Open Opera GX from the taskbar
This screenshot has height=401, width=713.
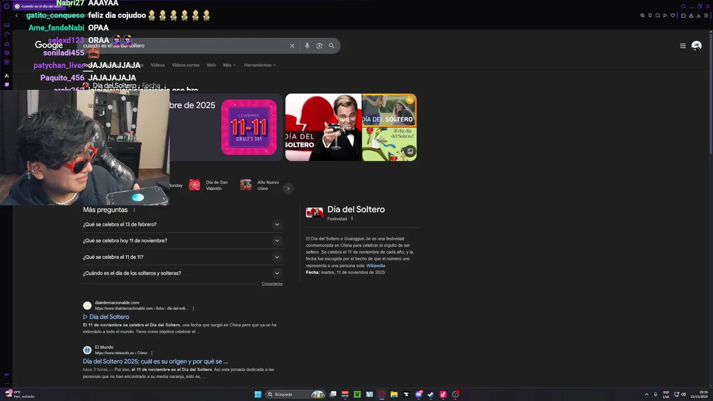382,394
